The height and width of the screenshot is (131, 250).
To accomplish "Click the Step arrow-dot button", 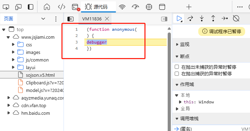I will [x=225, y=19].
